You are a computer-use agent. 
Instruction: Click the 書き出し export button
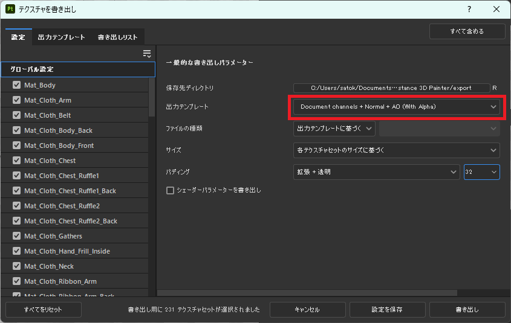pyautogui.click(x=467, y=310)
